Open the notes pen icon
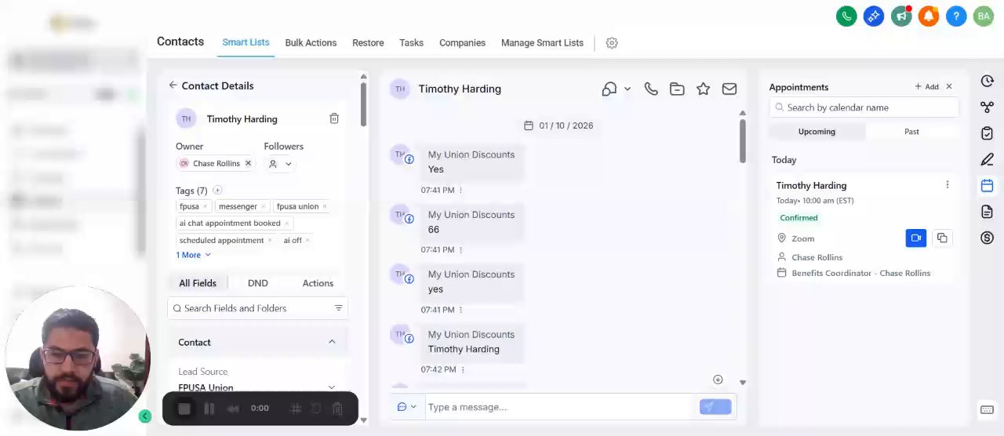The image size is (1004, 436). pyautogui.click(x=988, y=159)
